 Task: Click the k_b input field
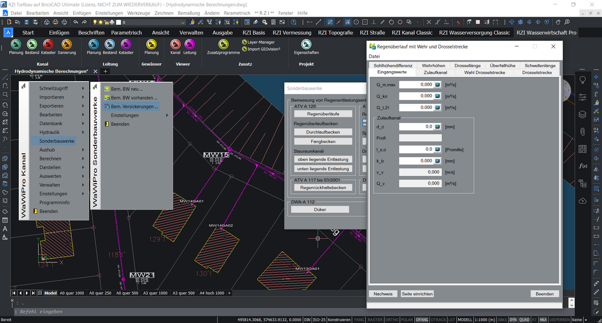tap(416, 161)
